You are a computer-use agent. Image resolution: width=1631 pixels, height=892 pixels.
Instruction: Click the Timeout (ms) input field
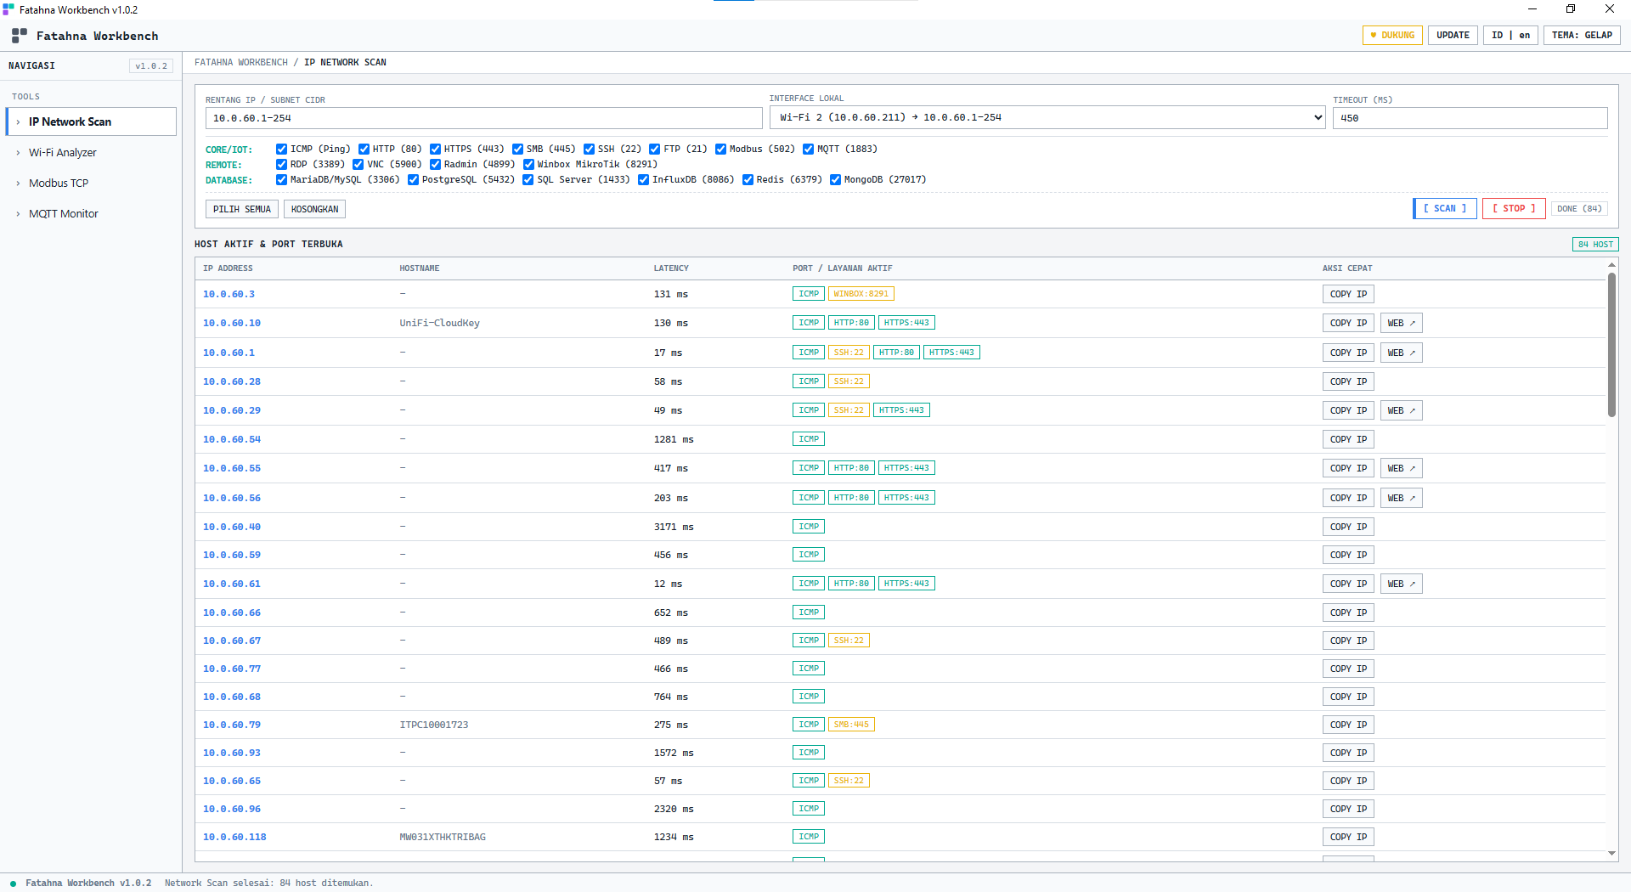pyautogui.click(x=1470, y=118)
